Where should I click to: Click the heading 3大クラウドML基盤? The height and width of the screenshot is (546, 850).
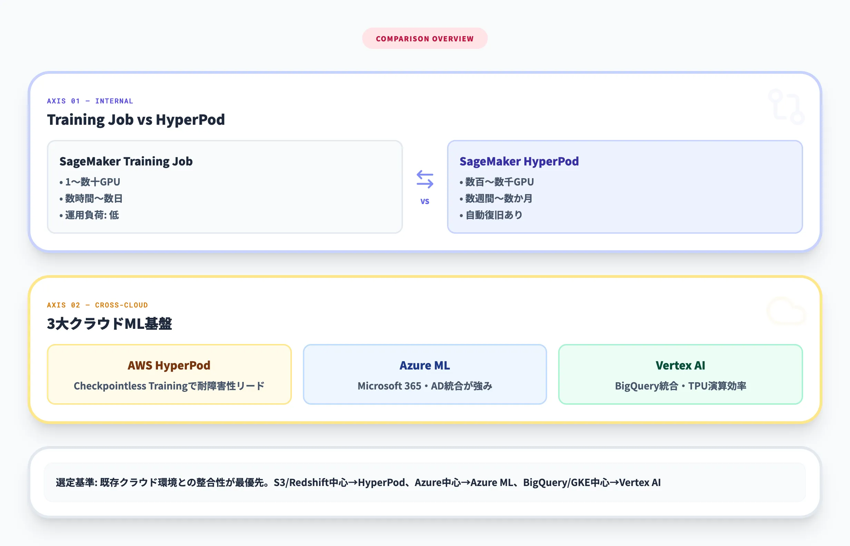[110, 323]
